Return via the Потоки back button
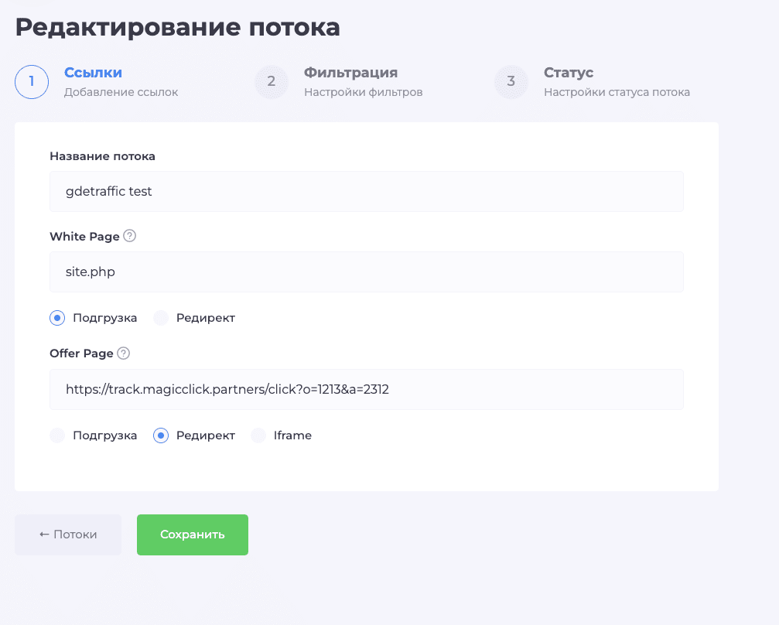The width and height of the screenshot is (779, 625). coord(67,534)
